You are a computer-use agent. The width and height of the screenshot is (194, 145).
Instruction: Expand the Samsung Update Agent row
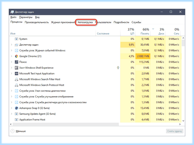pos(12,114)
